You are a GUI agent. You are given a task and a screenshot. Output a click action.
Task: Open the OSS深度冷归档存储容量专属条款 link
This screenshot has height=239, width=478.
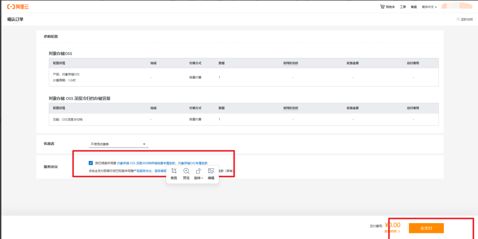click(x=146, y=163)
